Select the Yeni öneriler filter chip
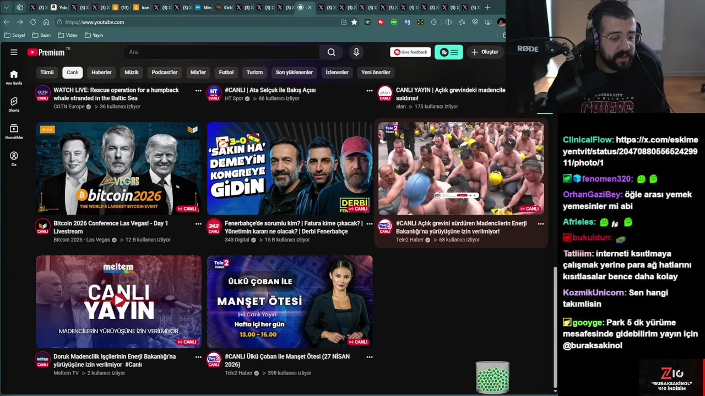Screen dimensions: 705x396 tap(376, 73)
